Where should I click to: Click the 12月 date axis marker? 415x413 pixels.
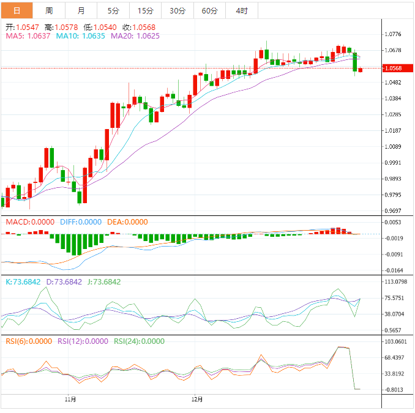[197, 400]
